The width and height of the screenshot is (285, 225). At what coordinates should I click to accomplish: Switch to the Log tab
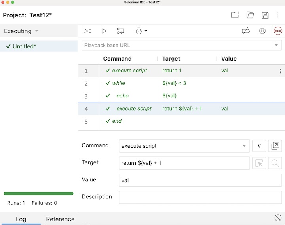coord(21,219)
